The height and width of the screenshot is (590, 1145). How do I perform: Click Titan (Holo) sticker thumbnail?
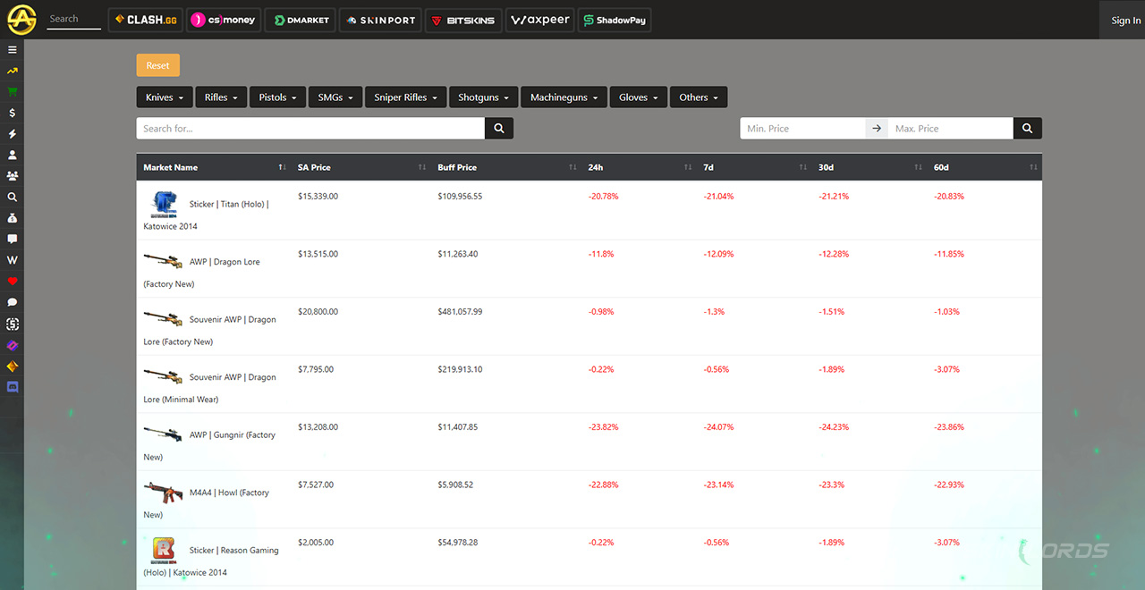pos(163,204)
